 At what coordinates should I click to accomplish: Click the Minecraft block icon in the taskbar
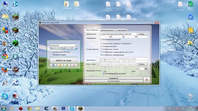coord(80,108)
